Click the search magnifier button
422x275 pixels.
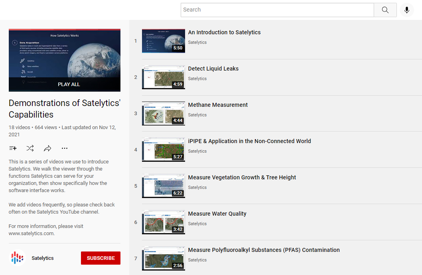[x=385, y=10]
